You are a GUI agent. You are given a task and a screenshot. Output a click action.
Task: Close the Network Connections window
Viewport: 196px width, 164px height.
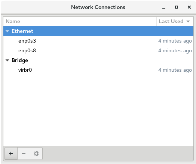click(x=189, y=7)
